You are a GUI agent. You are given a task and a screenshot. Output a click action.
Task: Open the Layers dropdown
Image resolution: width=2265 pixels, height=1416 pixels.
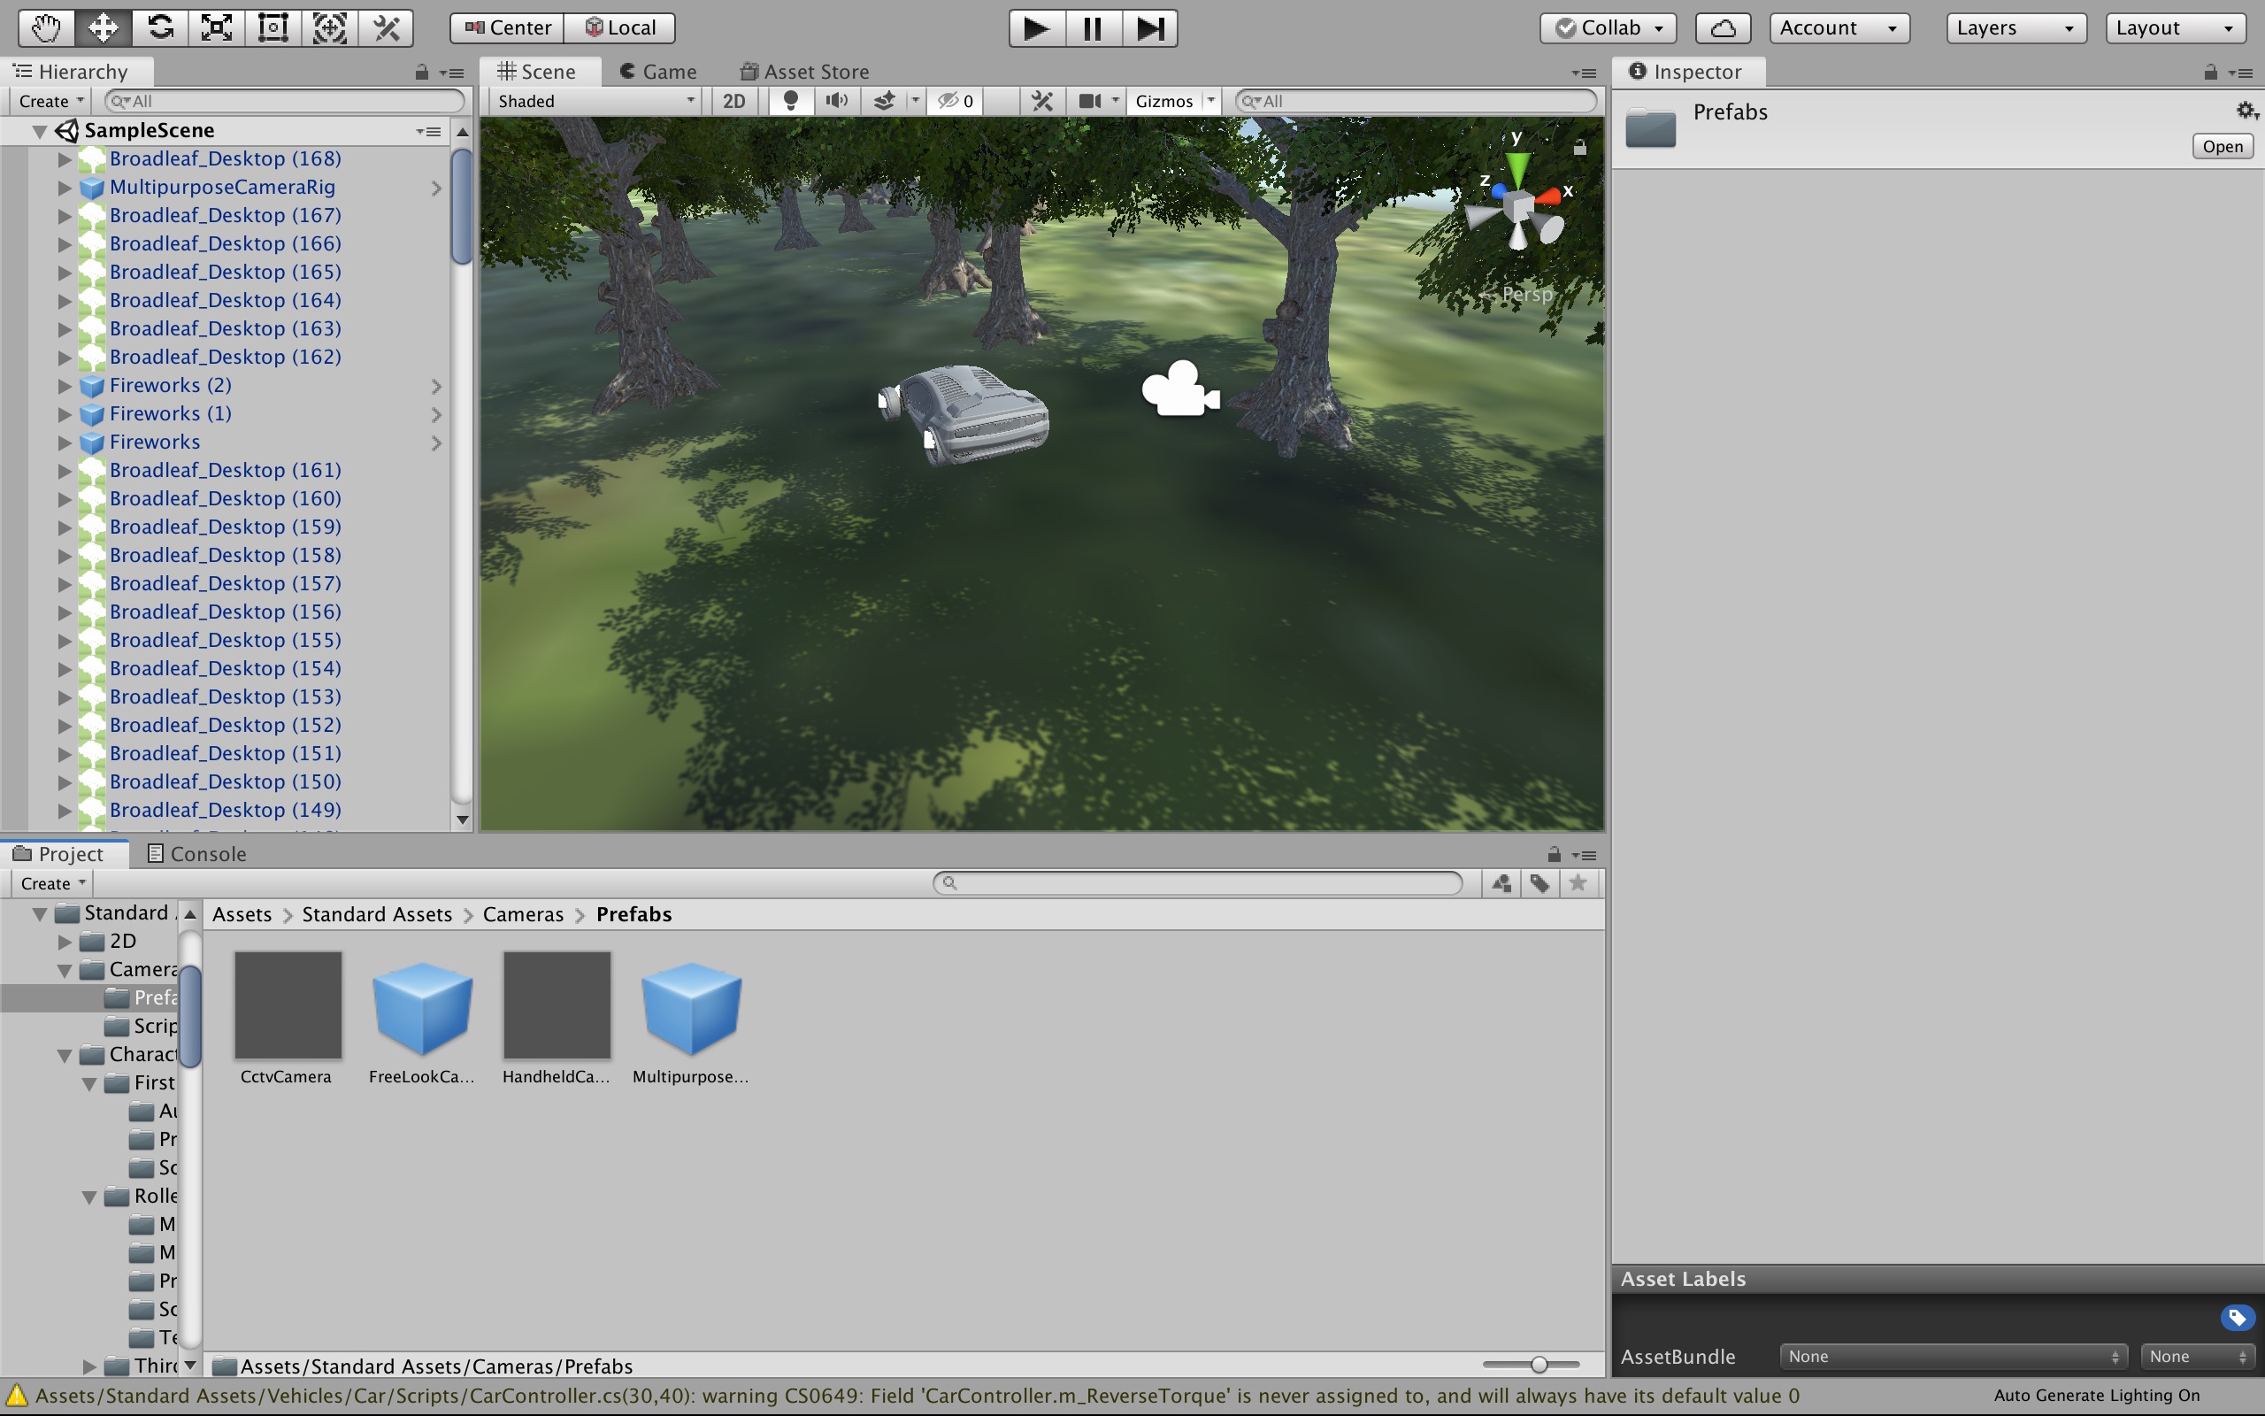click(x=2015, y=28)
